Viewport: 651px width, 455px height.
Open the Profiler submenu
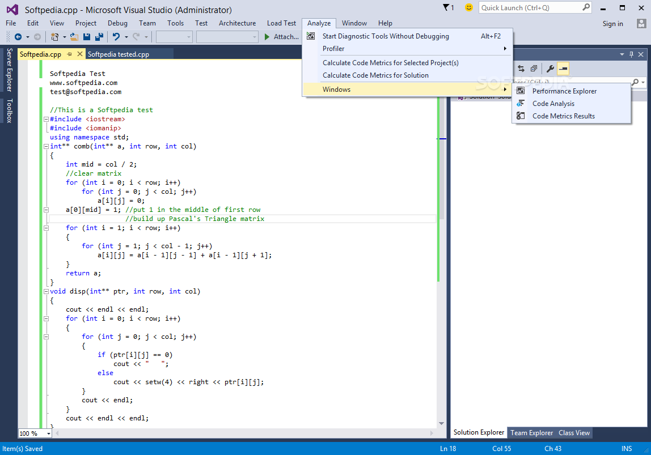(407, 49)
